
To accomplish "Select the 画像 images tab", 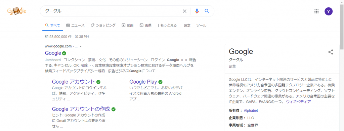I will [x=145, y=25].
